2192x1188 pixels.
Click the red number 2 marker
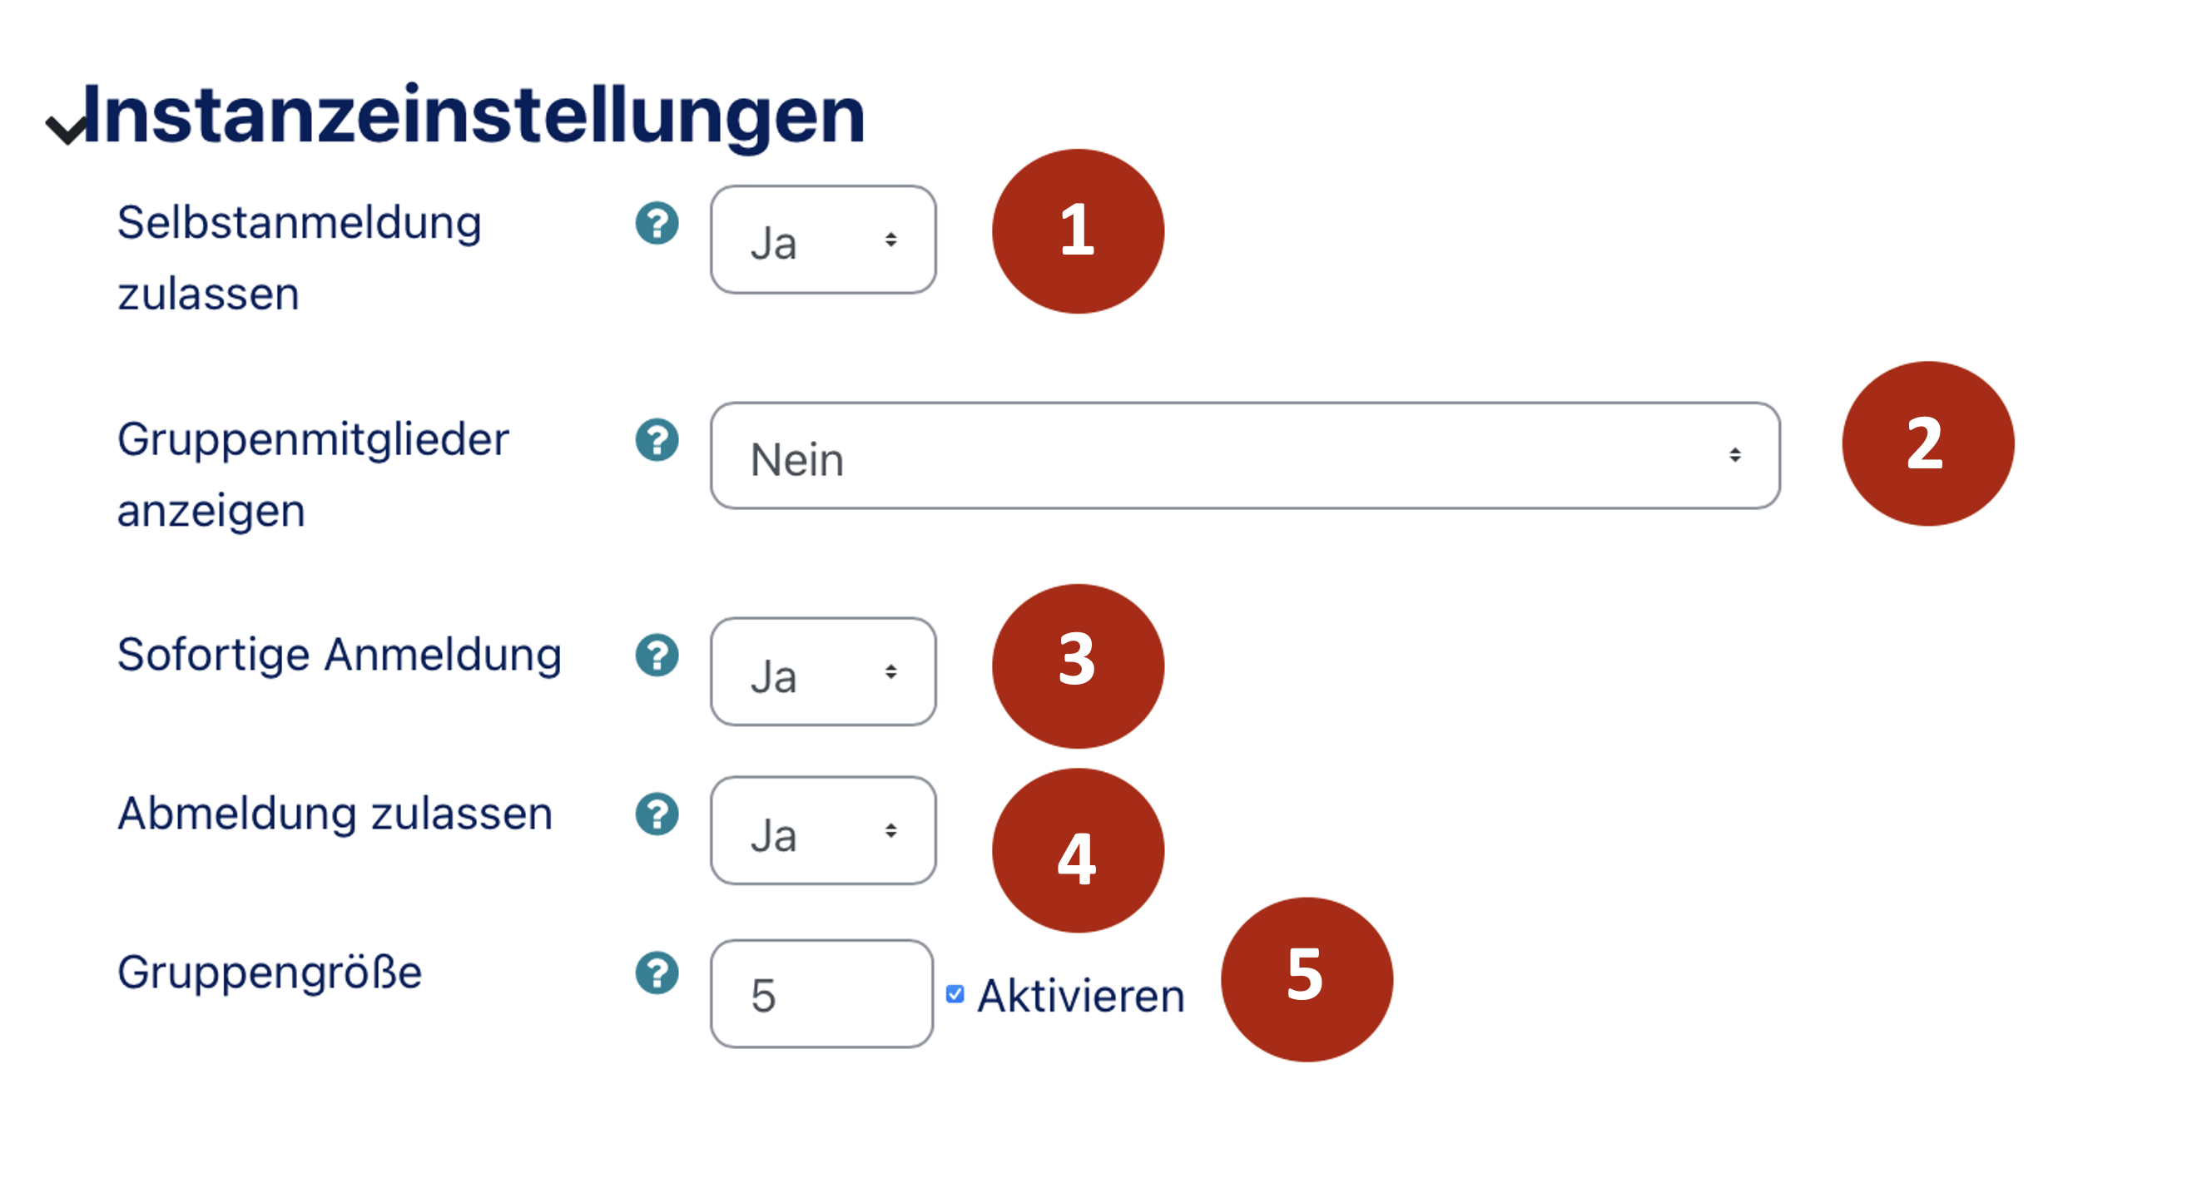1927,444
